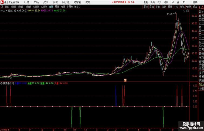Image resolution: width=204 pixels, height=131 pixels.
Task: Toggle the right info panel icon
Action: [188, 11]
